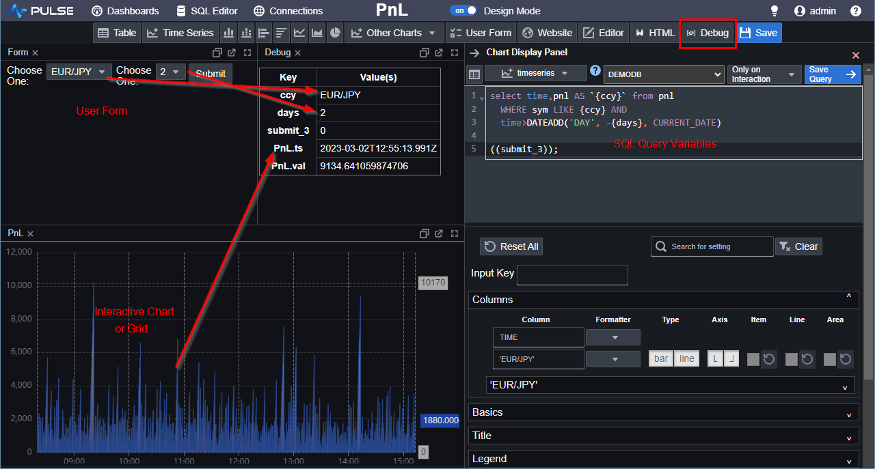This screenshot has width=875, height=469.
Task: Open the 'EUR/JPY' column formatter dropdown
Action: coord(613,359)
